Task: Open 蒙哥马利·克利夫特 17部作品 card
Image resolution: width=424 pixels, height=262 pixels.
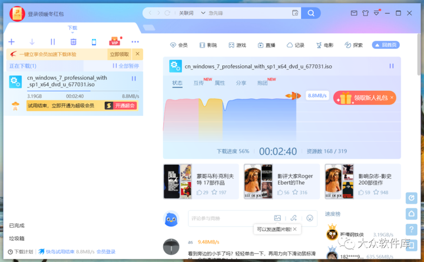Action: pyautogui.click(x=201, y=181)
